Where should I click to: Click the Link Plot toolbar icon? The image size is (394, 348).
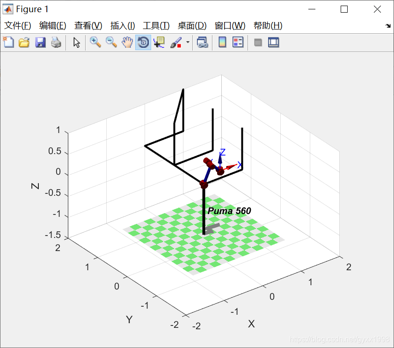click(203, 42)
